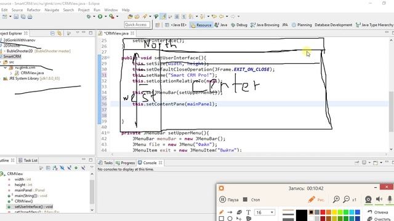
Task: Open the dropdown next to Run icon
Action: tap(105, 17)
